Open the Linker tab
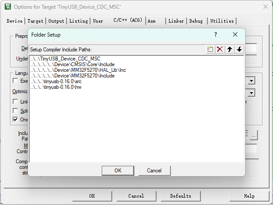This screenshot has width=273, height=205. point(176,21)
